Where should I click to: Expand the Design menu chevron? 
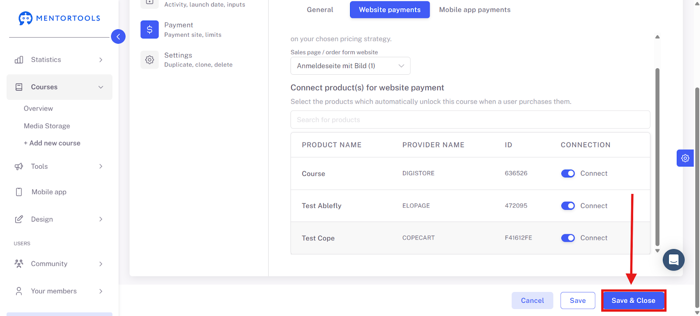click(101, 219)
